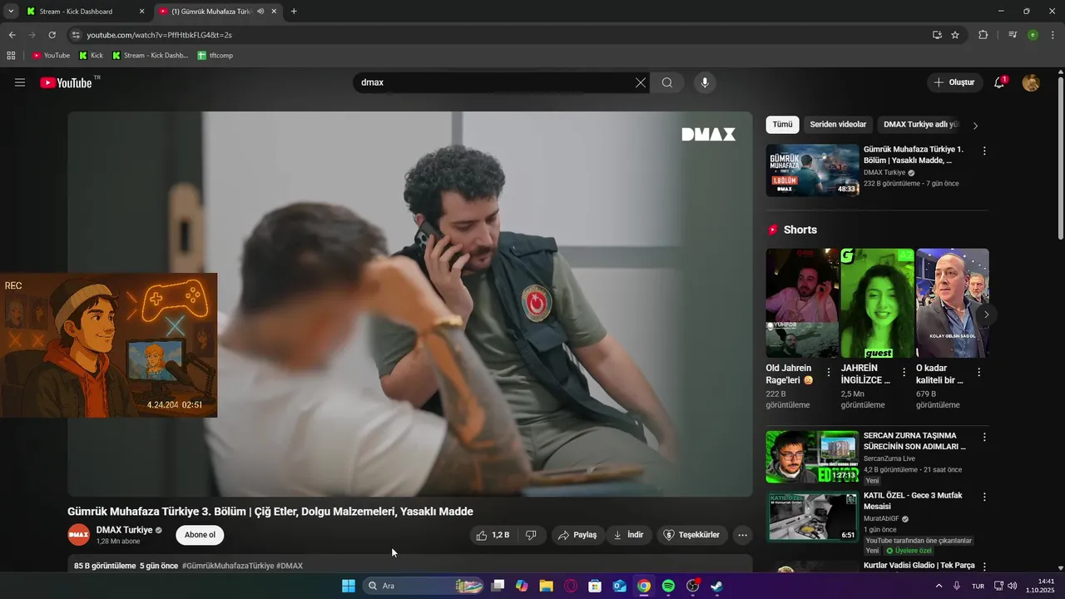Mute the YouTube tab audio icon
The width and height of the screenshot is (1065, 599).
260,12
